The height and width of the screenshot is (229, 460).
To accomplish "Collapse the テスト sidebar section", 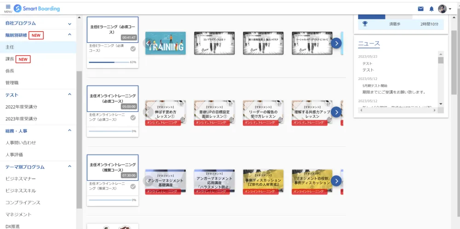I will pyautogui.click(x=69, y=95).
